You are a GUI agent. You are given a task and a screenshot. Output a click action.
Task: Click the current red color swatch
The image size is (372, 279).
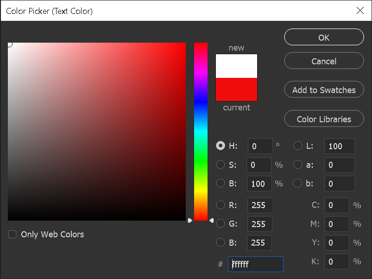pyautogui.click(x=236, y=90)
